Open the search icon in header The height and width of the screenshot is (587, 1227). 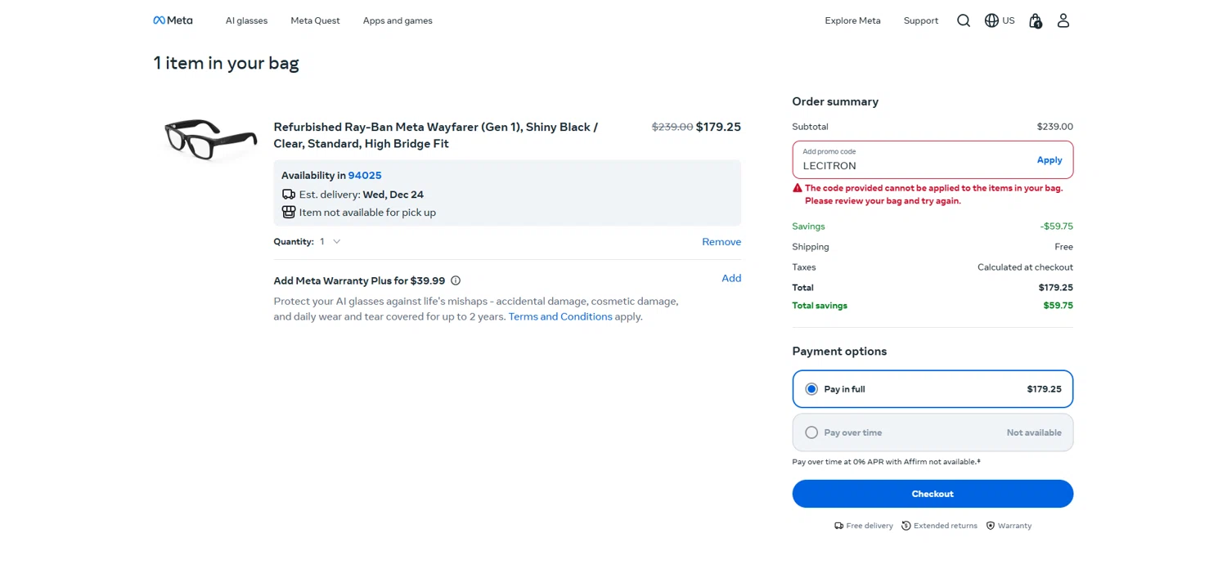coord(964,20)
